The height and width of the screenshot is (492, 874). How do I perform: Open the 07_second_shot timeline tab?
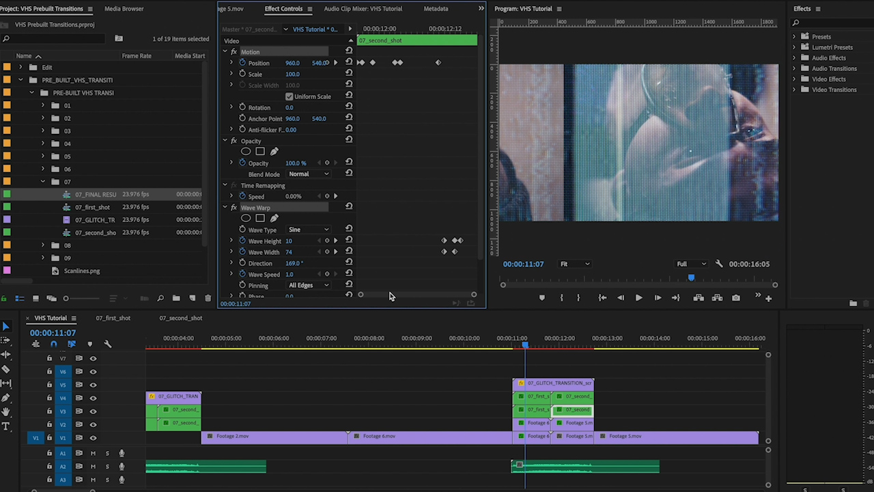coord(180,318)
